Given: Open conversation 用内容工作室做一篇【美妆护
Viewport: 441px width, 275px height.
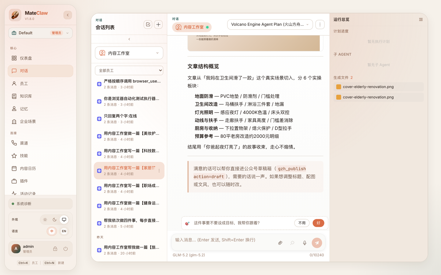Looking at the screenshot, I should (x=129, y=136).
